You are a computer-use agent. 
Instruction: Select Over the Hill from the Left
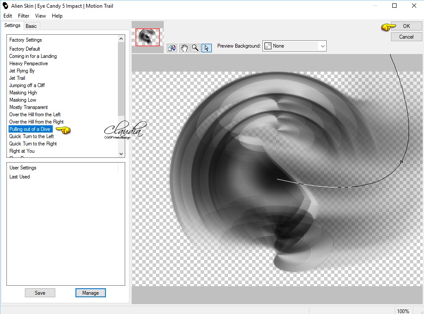(x=35, y=115)
